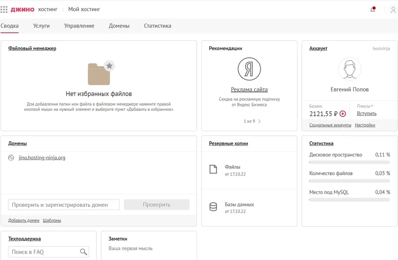Open the user profile icon in header
Screen dimensions: 398x260
click(393, 9)
